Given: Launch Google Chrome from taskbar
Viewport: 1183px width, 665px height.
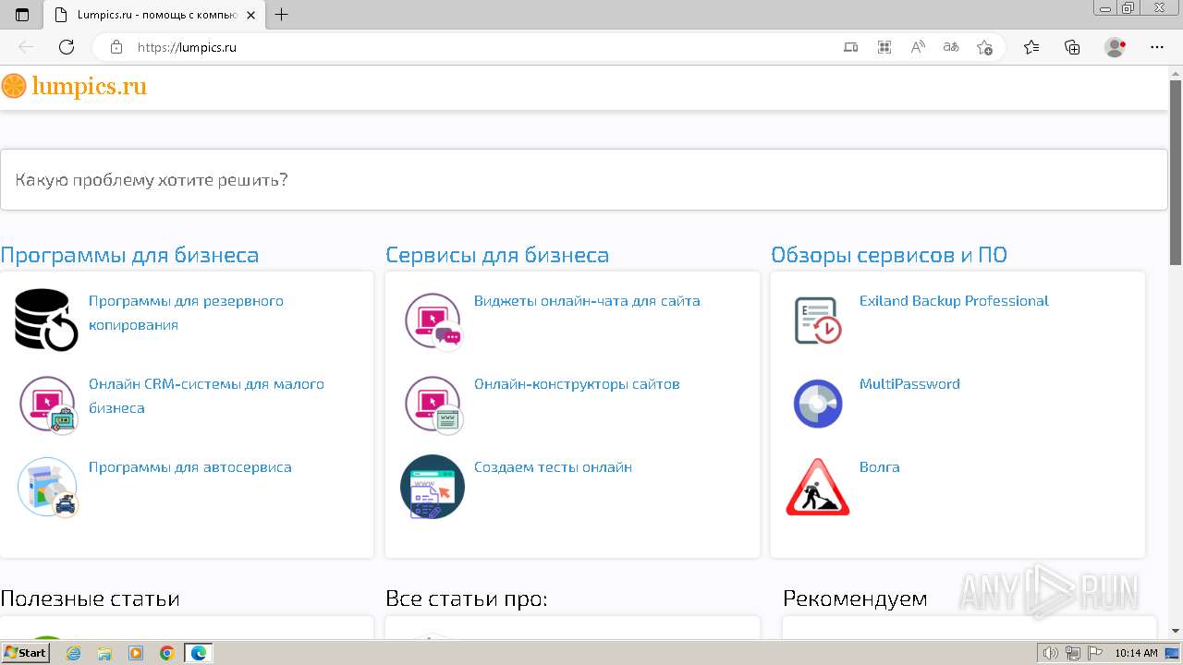Looking at the screenshot, I should point(167,653).
